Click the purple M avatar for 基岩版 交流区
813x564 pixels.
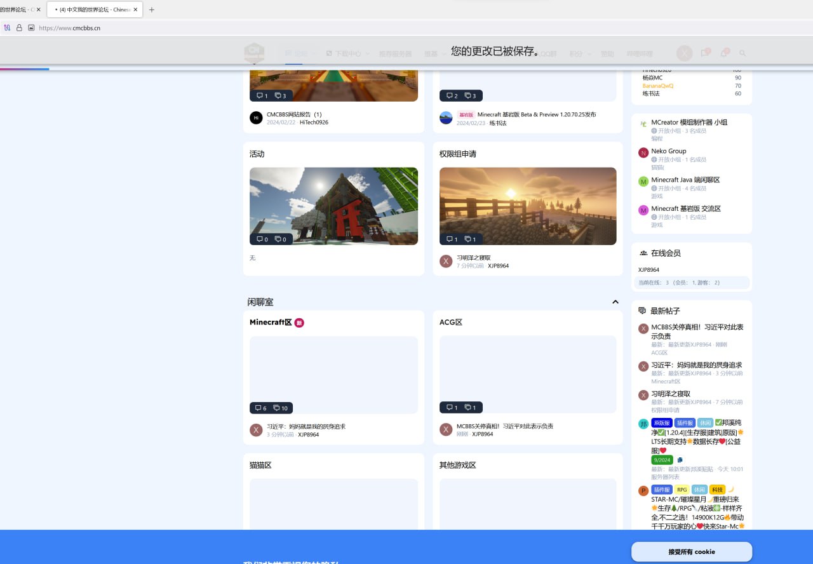(643, 210)
